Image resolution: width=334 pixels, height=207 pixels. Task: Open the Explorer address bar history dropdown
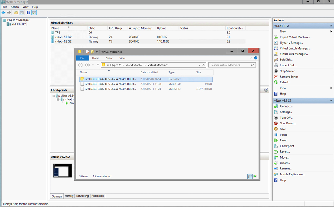point(199,65)
